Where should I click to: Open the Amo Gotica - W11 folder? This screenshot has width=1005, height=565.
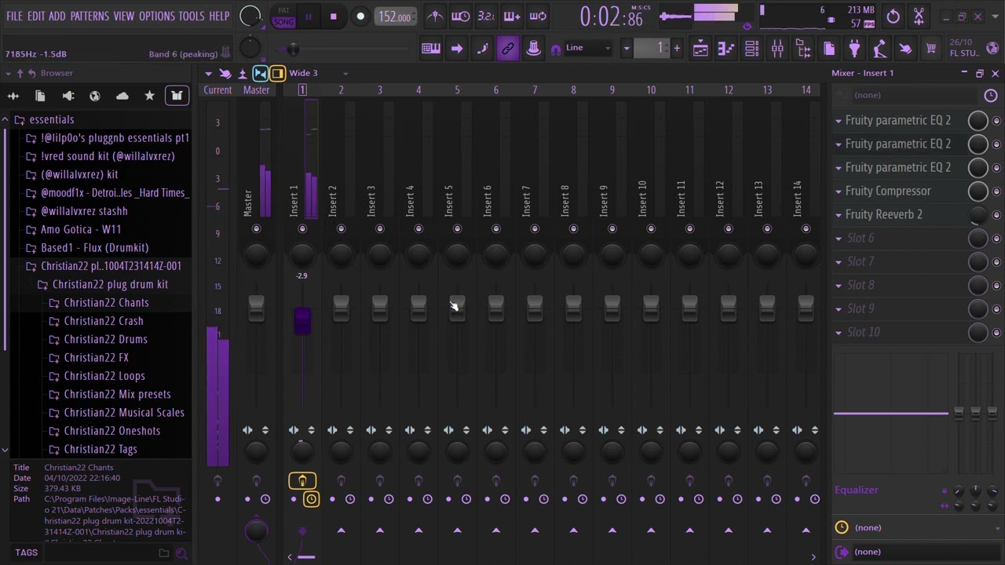pos(80,229)
